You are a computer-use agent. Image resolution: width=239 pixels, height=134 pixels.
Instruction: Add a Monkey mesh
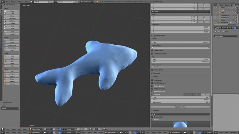point(11,34)
